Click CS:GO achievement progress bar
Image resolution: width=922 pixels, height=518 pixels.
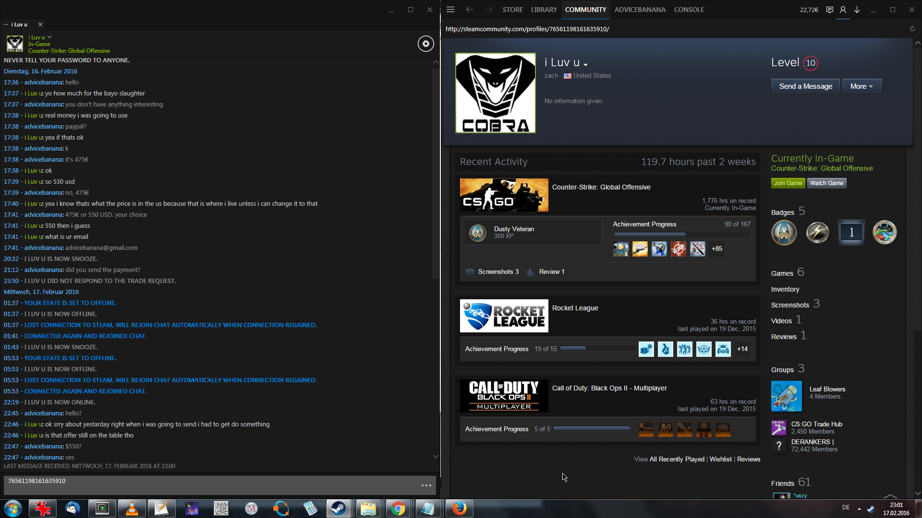pos(681,235)
